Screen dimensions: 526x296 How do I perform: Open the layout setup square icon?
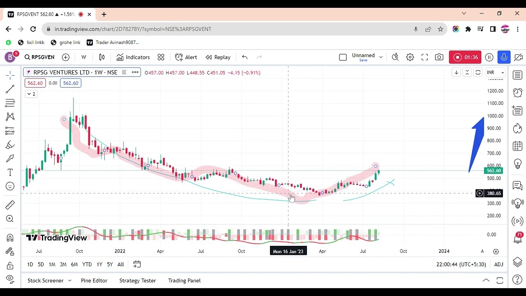click(x=343, y=57)
